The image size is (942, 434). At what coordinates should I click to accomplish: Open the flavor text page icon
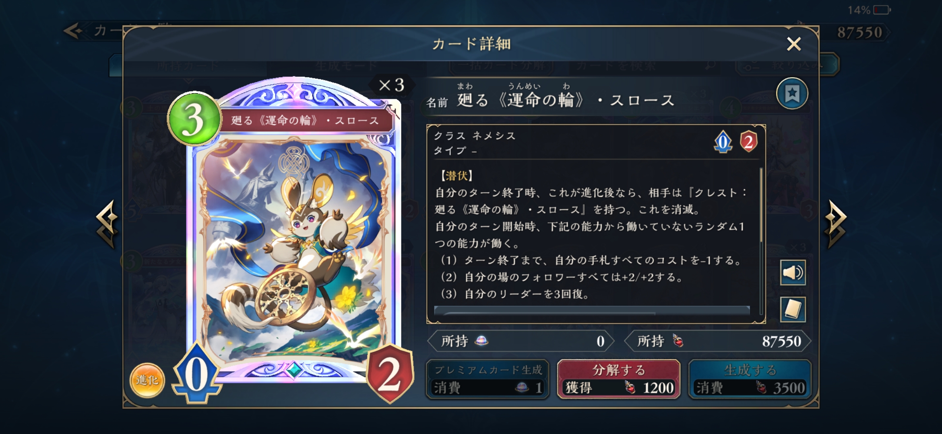click(793, 309)
